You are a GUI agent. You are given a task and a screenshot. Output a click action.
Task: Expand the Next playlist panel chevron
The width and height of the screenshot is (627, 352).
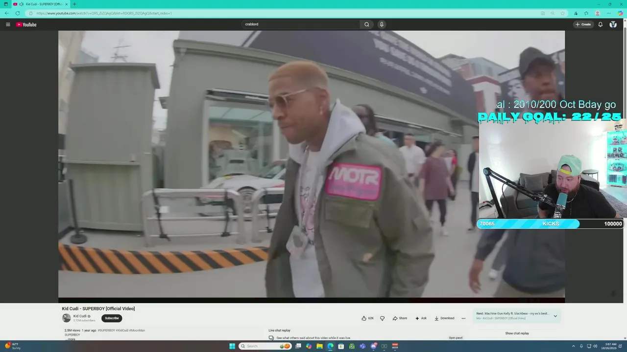[555, 316]
